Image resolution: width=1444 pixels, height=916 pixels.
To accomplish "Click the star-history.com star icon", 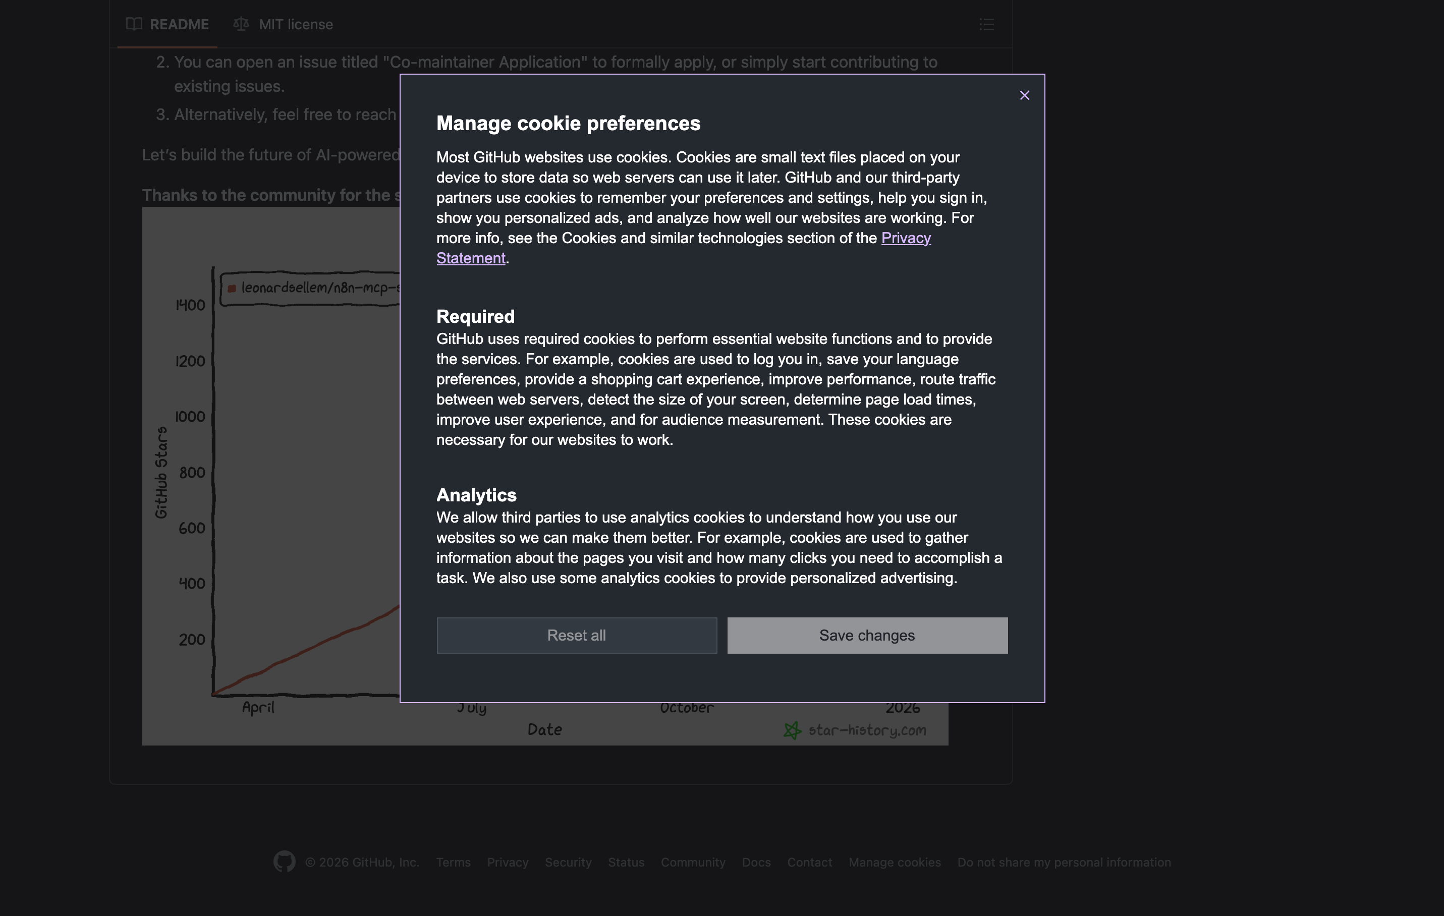I will pyautogui.click(x=792, y=730).
